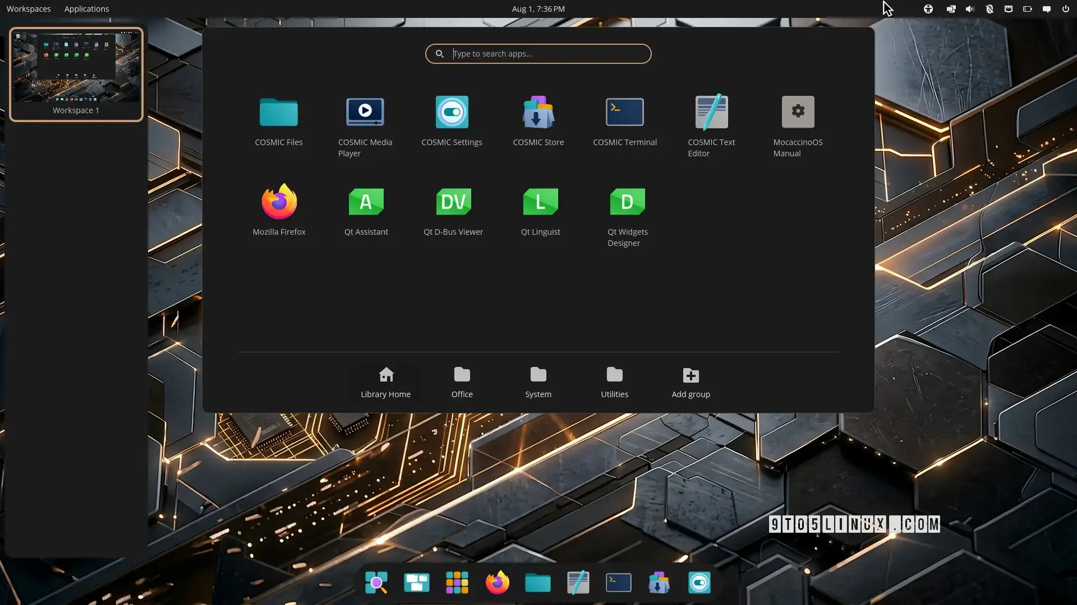
Task: Open COSMIC Store from the dock
Action: [x=659, y=583]
